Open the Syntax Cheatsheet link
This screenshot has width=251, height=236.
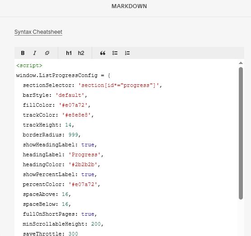pyautogui.click(x=38, y=32)
